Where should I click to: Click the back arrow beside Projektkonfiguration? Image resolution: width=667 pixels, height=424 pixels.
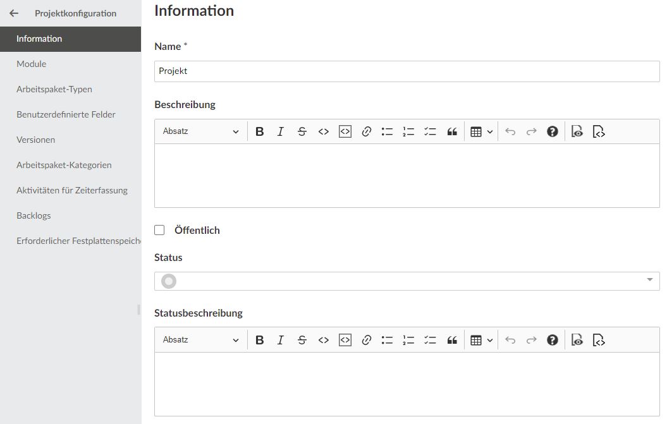click(x=14, y=13)
